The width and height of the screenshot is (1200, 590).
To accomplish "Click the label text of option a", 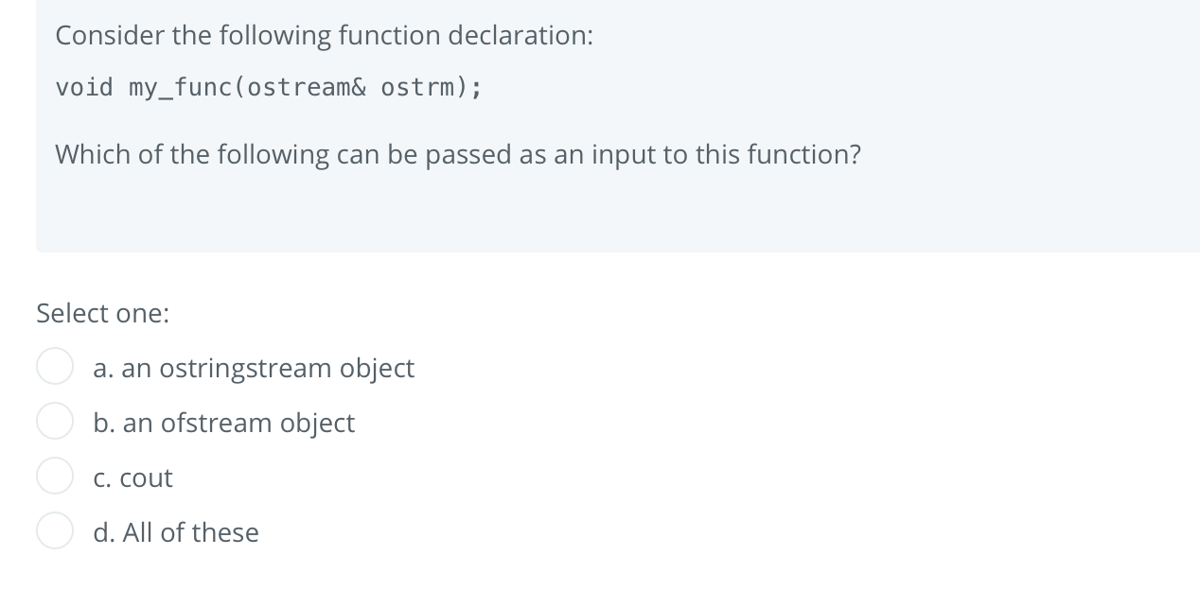I will pyautogui.click(x=254, y=369).
